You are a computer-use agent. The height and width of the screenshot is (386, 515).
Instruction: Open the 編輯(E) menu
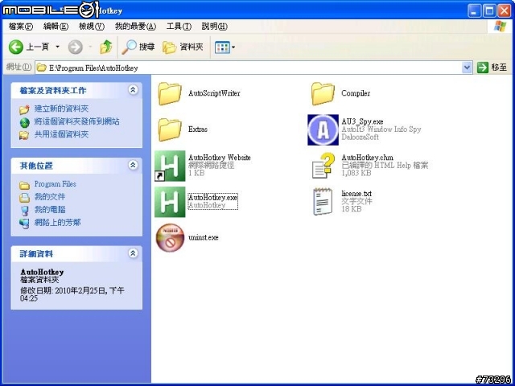(x=56, y=27)
